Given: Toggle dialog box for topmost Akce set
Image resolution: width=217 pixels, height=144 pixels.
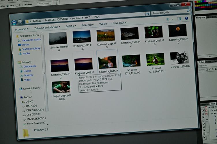Looking at the screenshot, I should pos(206,107).
